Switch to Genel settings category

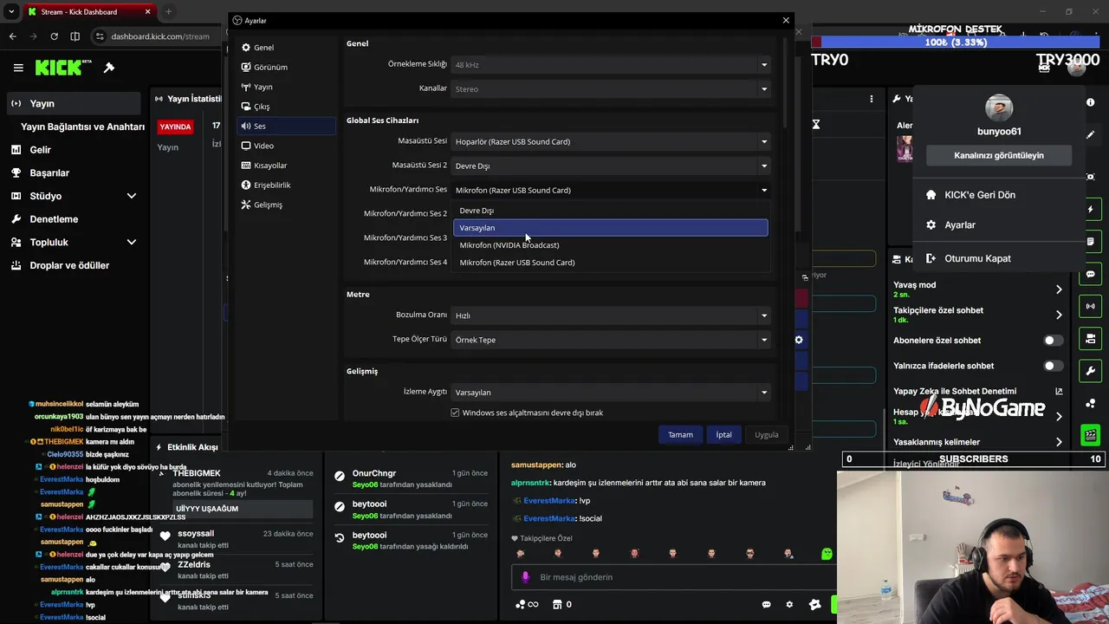point(286,48)
